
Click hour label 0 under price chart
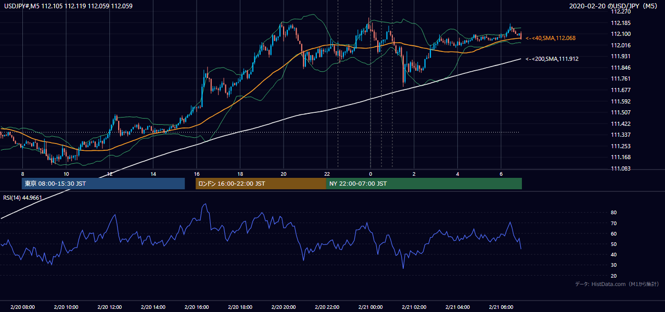(370, 173)
